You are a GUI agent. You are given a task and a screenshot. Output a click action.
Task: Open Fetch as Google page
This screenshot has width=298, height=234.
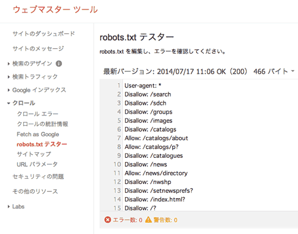[38, 135]
